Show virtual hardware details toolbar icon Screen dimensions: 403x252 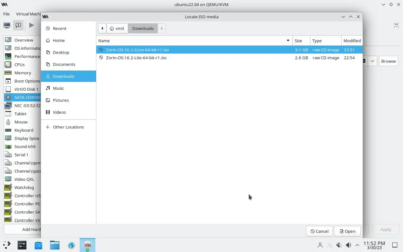(18, 25)
